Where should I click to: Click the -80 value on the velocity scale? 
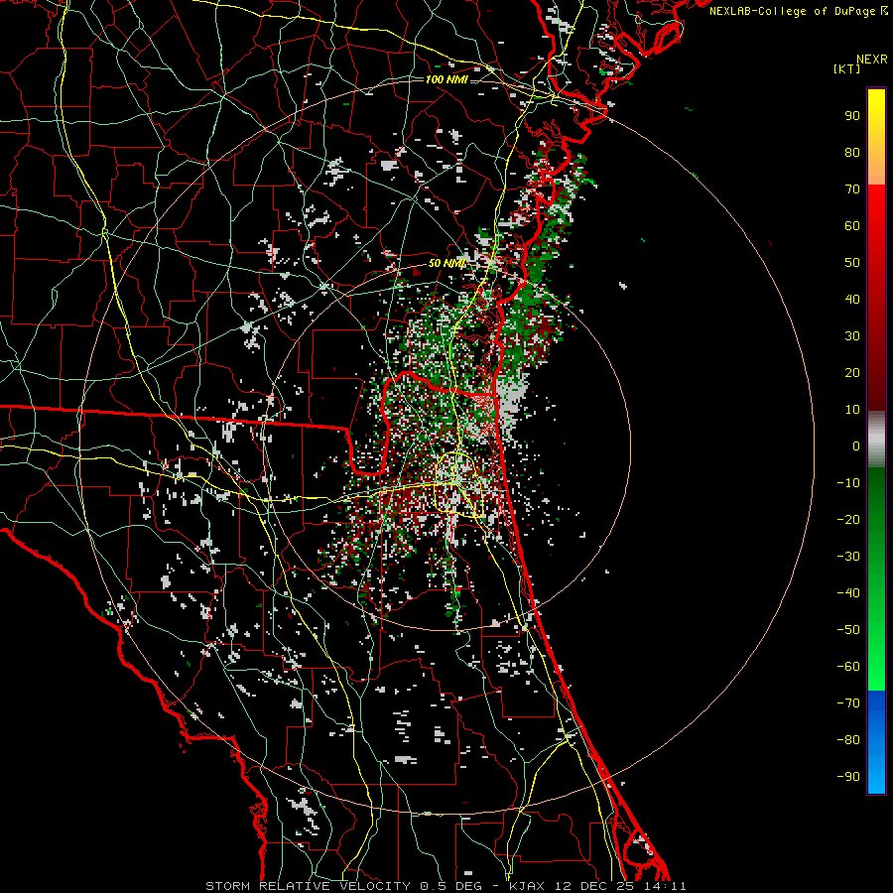(848, 740)
